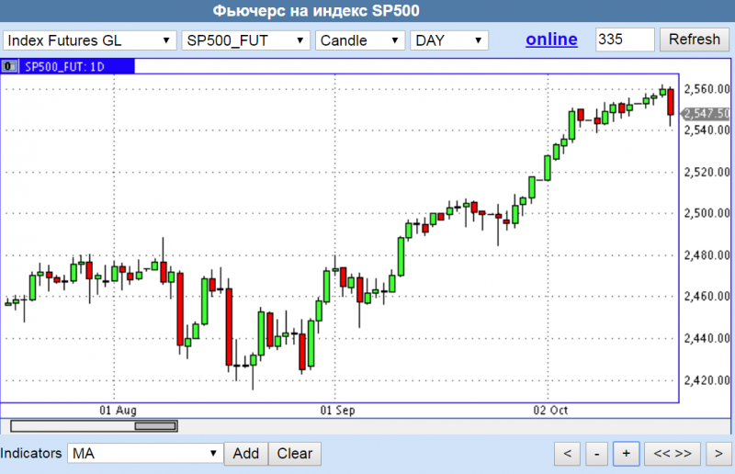735x474 pixels.
Task: Zoom out with the minus button
Action: (596, 454)
